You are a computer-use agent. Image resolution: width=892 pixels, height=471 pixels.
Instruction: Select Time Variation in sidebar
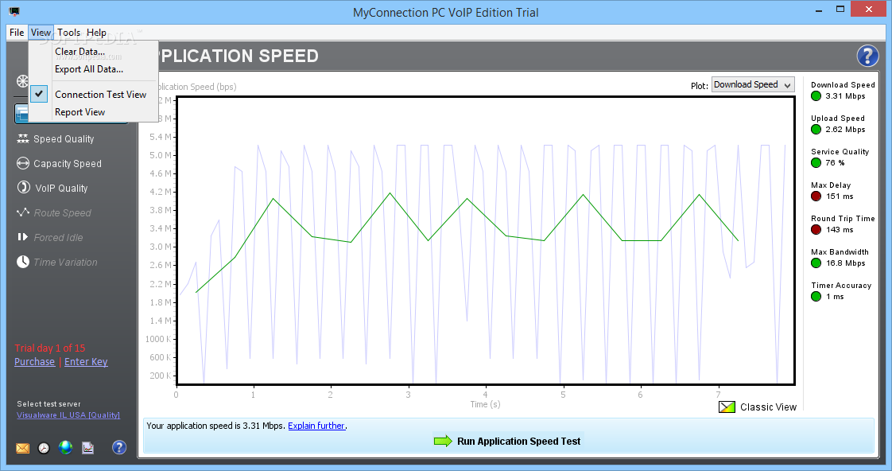tap(65, 262)
